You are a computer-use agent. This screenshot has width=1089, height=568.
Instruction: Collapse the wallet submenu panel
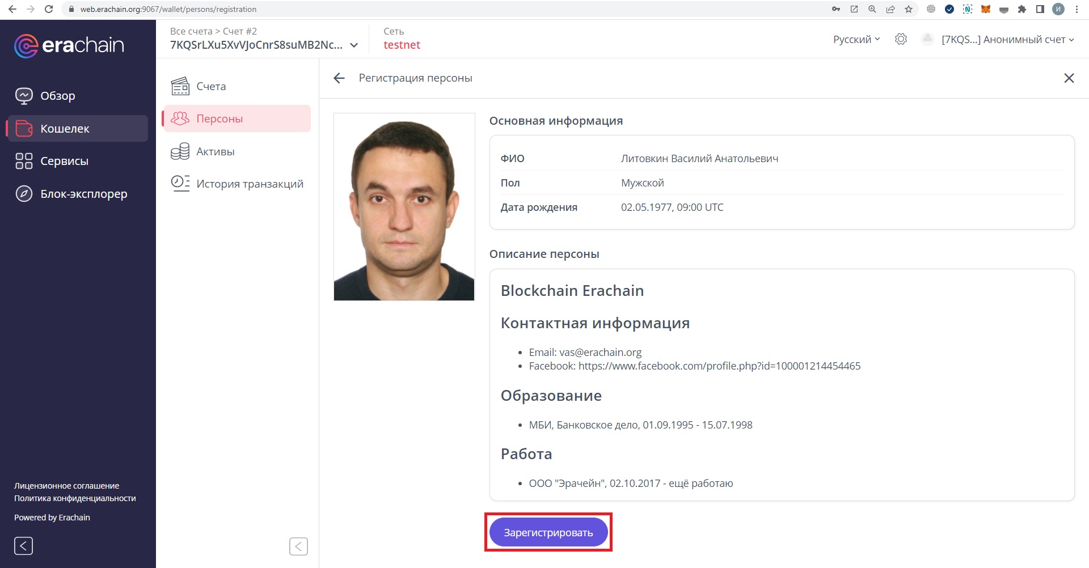click(x=298, y=546)
